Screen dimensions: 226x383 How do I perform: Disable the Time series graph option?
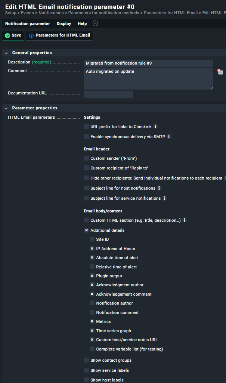click(x=92, y=331)
